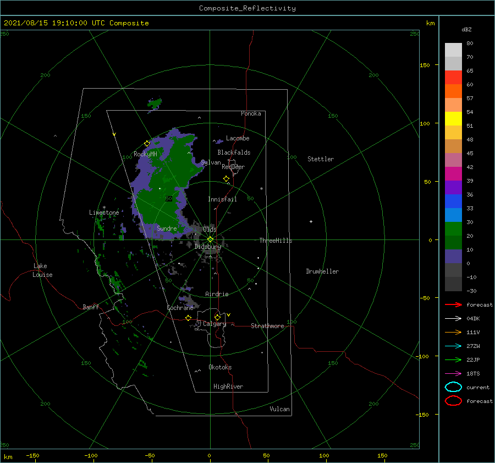This screenshot has width=495, height=463.
Task: Click the Composite_Reflectivity title text
Action: click(x=247, y=8)
